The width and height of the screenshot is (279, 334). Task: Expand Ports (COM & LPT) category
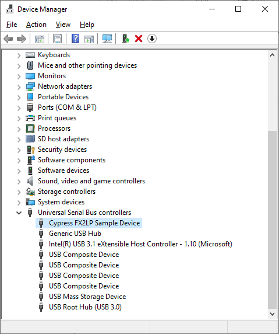19,108
